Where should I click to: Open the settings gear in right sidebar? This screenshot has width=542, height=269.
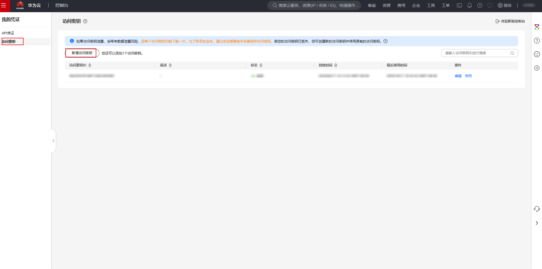537,68
